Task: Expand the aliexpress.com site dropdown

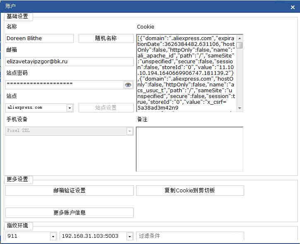Action: coord(70,108)
